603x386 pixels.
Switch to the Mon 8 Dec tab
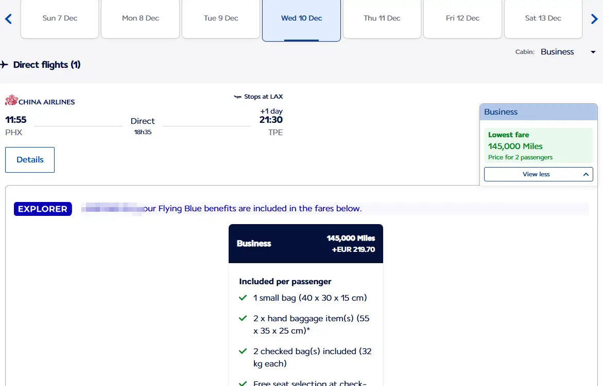(141, 19)
